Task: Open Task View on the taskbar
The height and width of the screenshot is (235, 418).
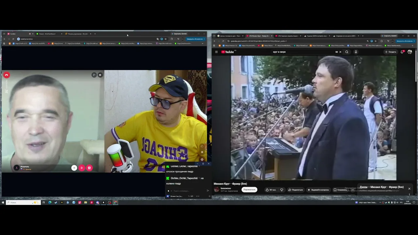Action: [x=43, y=203]
